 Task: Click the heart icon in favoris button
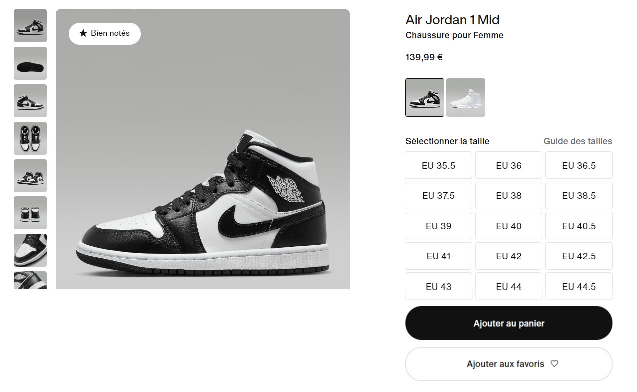(x=554, y=364)
